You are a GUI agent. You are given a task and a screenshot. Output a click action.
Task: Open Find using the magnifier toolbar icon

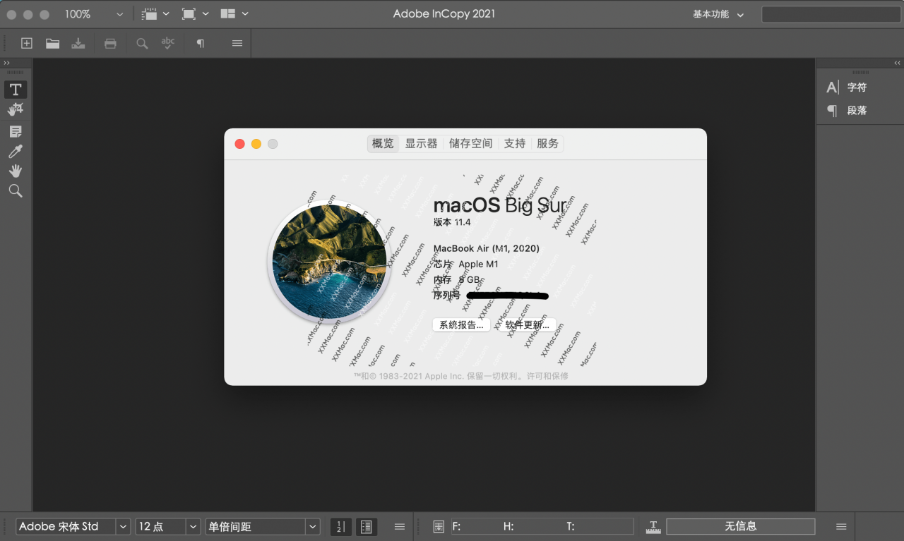(142, 43)
